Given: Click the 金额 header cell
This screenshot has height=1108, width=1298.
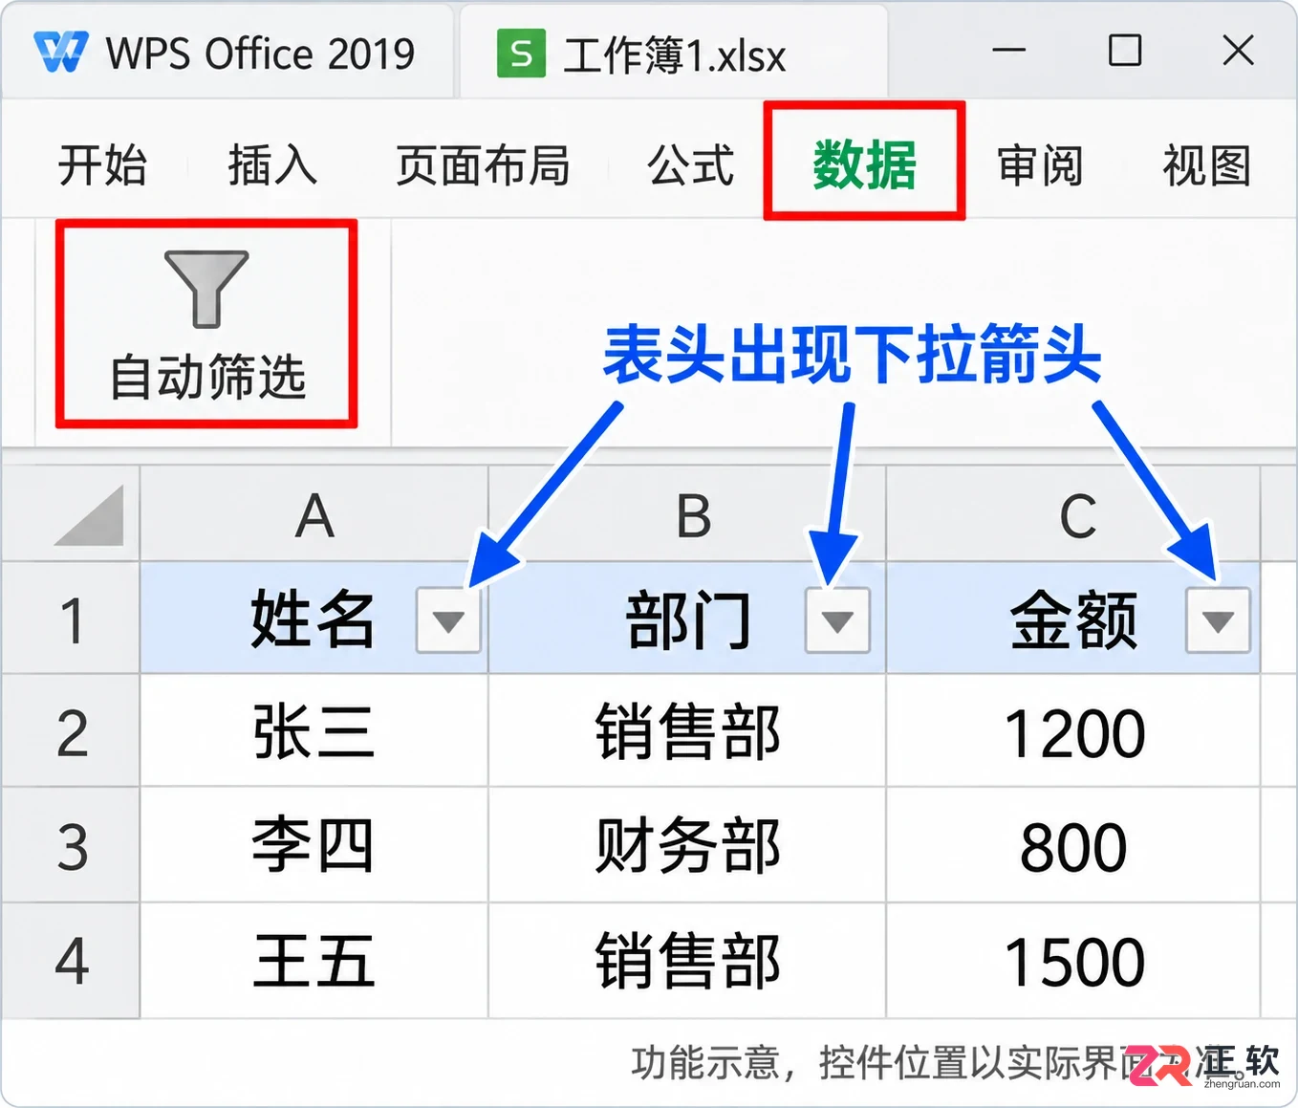Looking at the screenshot, I should pos(1073,619).
